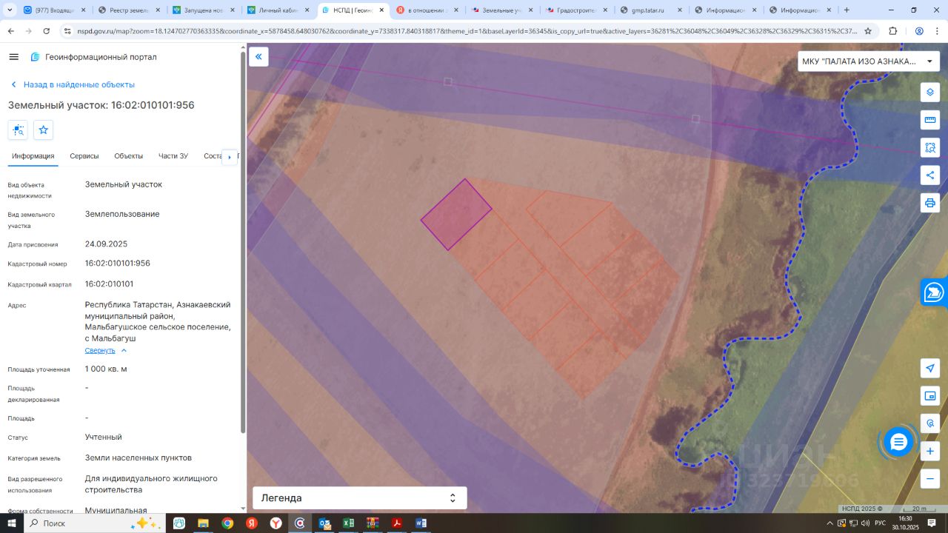Open the Объекты tab

(129, 156)
